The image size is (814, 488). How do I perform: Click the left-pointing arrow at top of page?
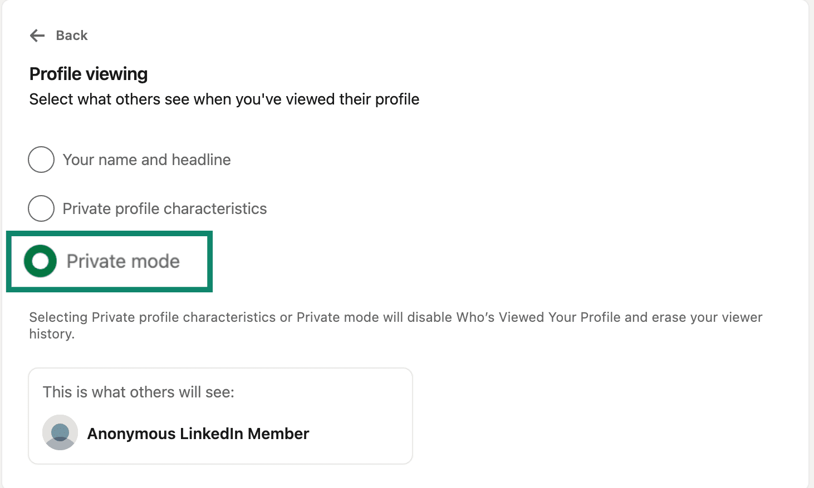click(37, 35)
